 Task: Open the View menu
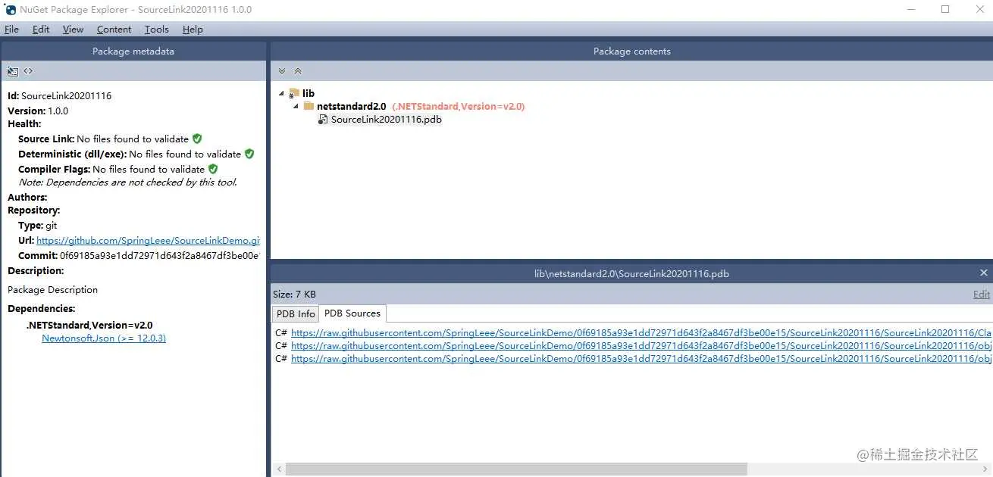pyautogui.click(x=73, y=29)
